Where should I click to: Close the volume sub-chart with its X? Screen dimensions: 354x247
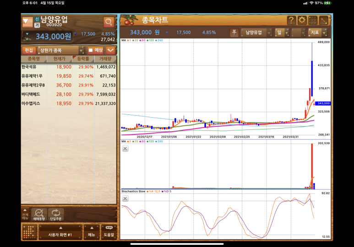coord(125,149)
